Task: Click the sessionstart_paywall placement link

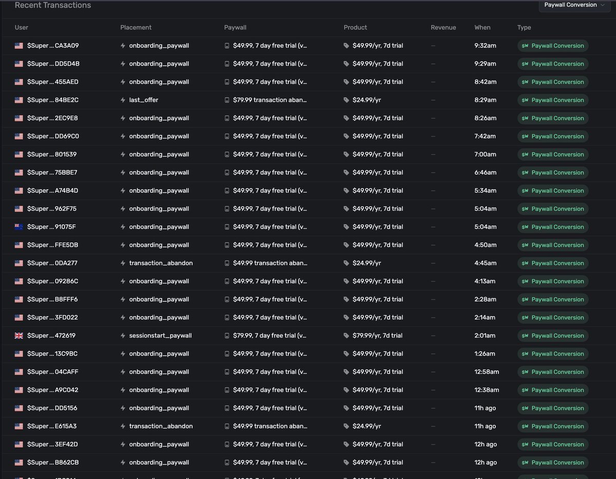Action: (x=160, y=335)
